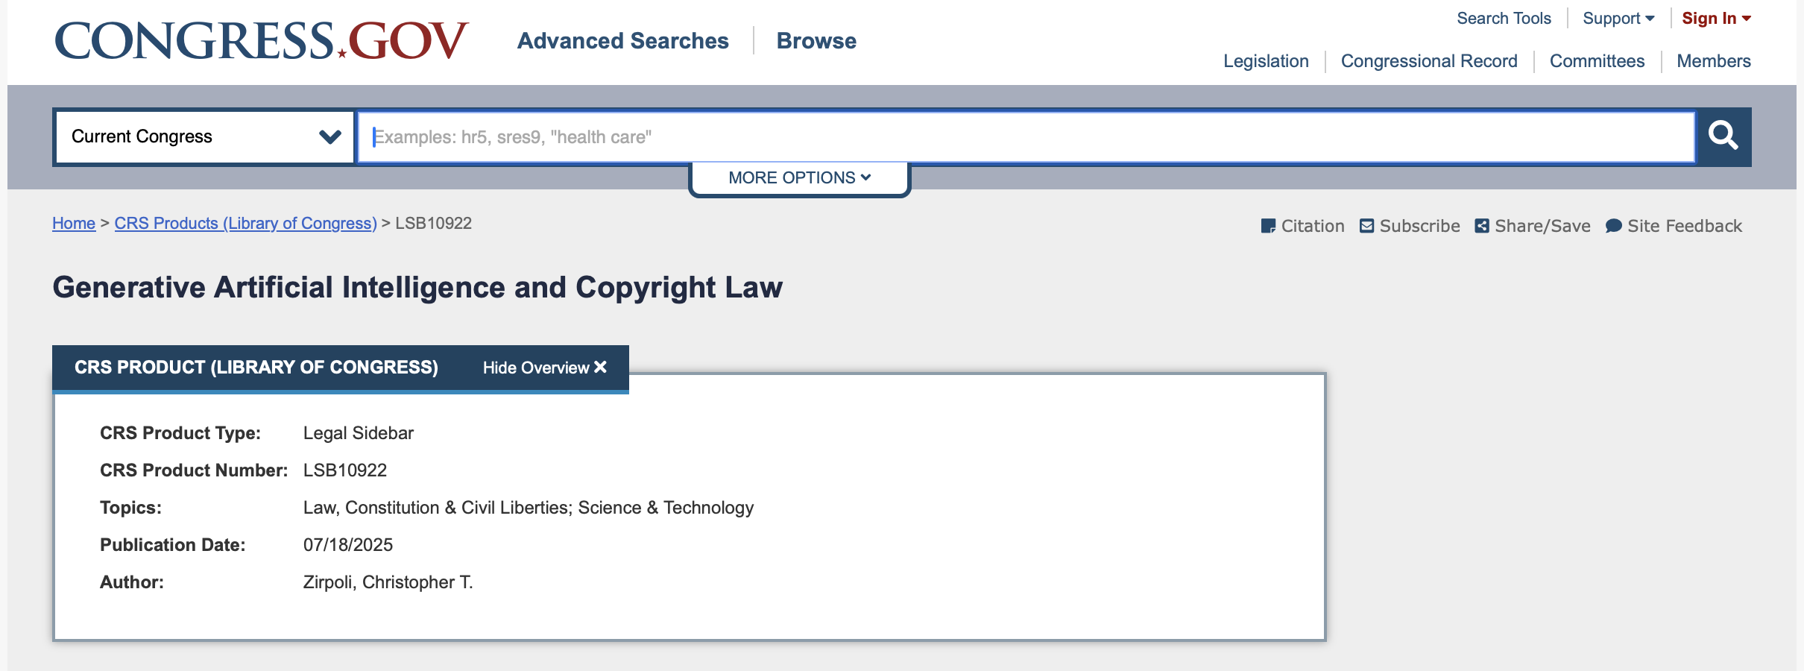Open the Support dropdown menu
Screen dimensions: 1804x671
tap(1618, 19)
